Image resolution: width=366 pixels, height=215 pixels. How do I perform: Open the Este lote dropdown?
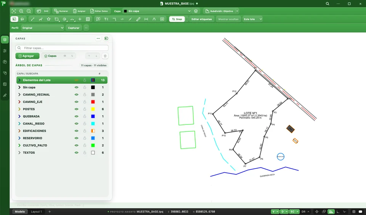pos(252,19)
